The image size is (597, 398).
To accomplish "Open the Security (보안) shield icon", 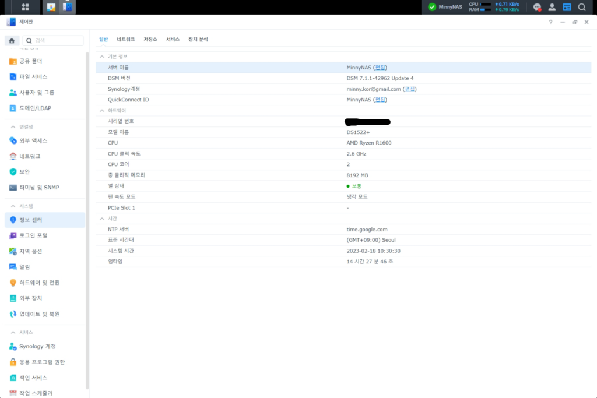I will (13, 171).
